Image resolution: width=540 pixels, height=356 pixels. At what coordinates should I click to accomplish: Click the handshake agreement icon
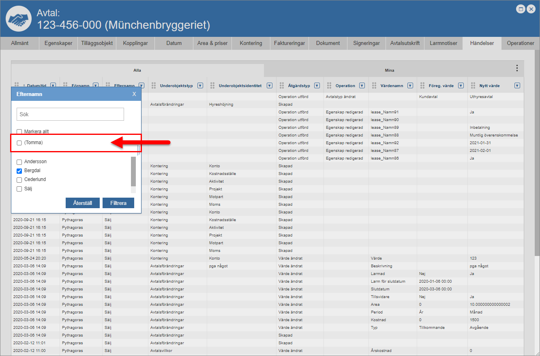tap(19, 19)
